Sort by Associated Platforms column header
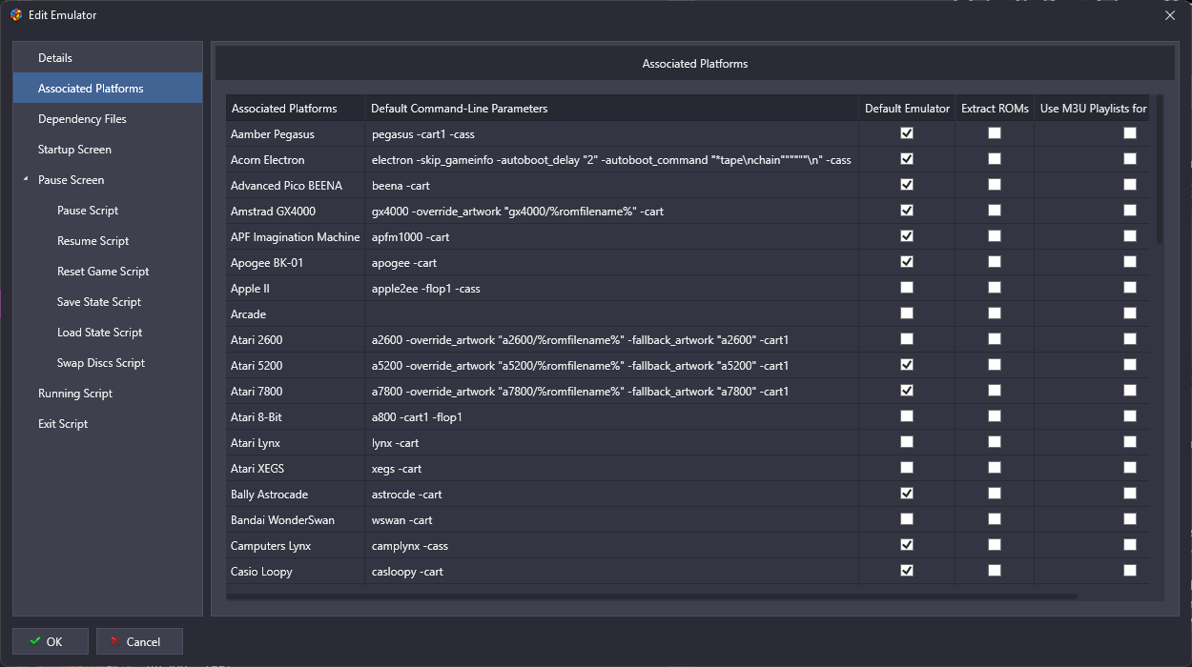 296,108
